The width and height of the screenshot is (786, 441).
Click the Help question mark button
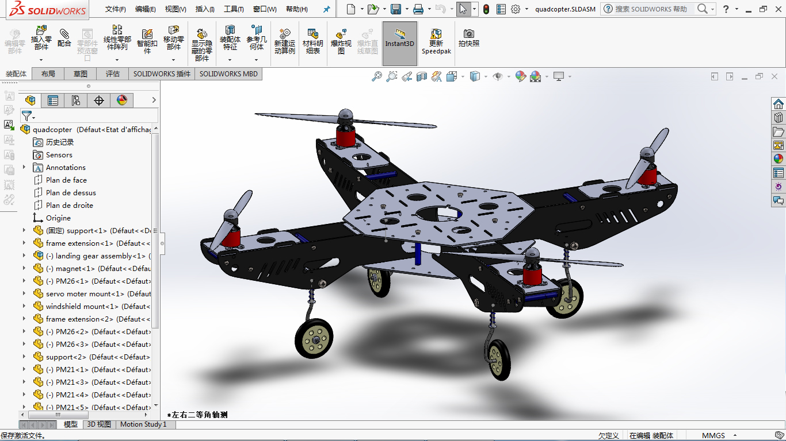[x=726, y=9]
